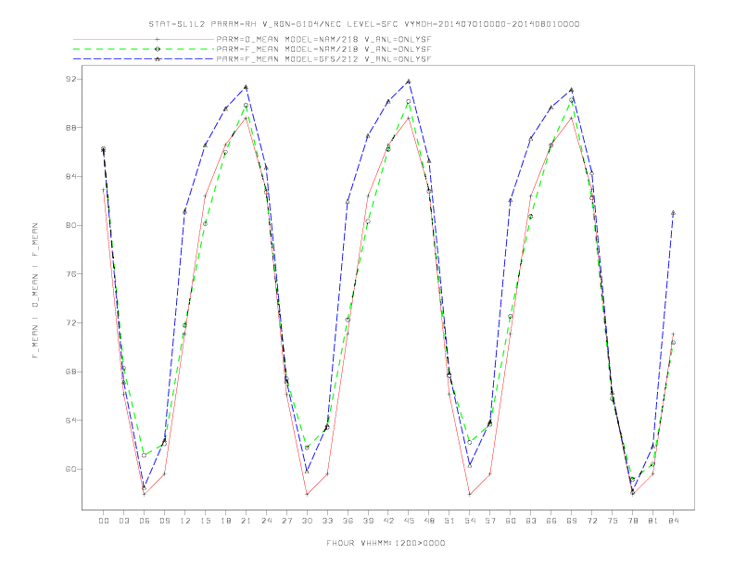Click x-axis tick label 15
This screenshot has width=734, height=567.
[x=205, y=521]
